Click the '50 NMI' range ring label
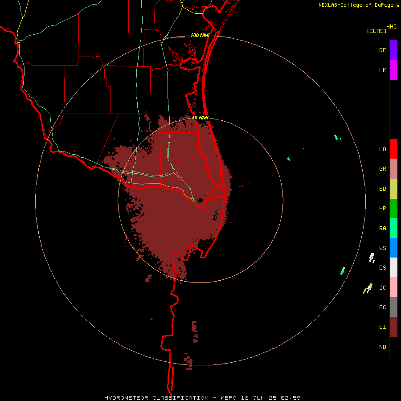This screenshot has height=401, width=401. click(x=200, y=118)
